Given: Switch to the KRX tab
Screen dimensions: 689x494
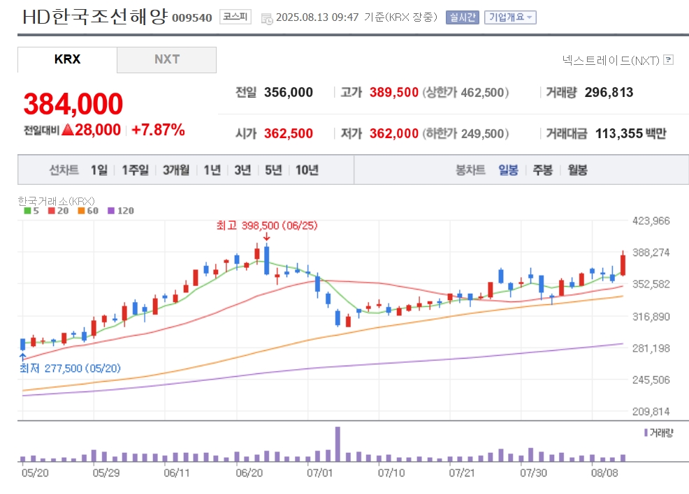Looking at the screenshot, I should point(67,59).
